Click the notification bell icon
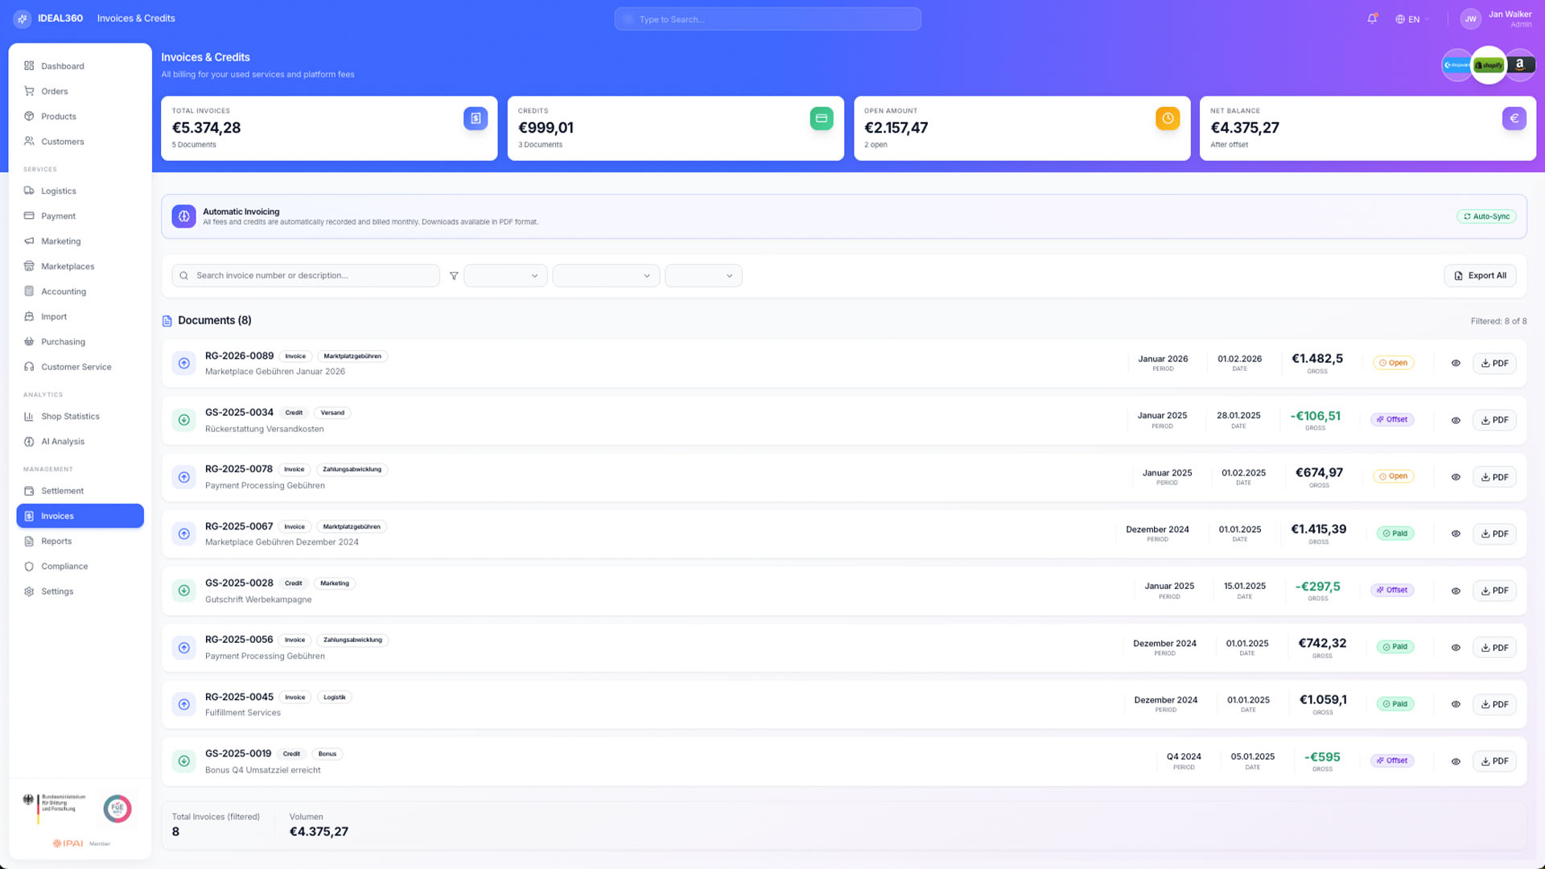The image size is (1545, 869). click(1372, 19)
